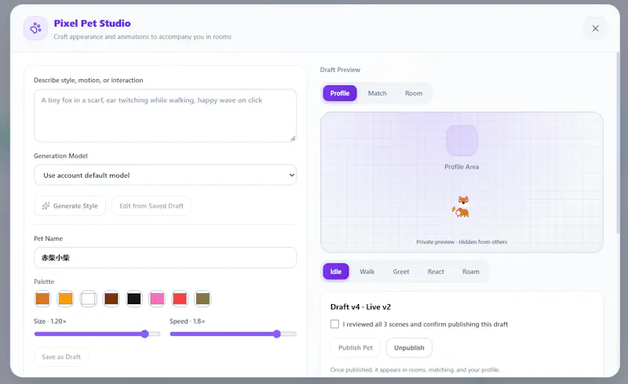Image resolution: width=628 pixels, height=384 pixels.
Task: Click the Unpublish button
Action: pyautogui.click(x=409, y=348)
